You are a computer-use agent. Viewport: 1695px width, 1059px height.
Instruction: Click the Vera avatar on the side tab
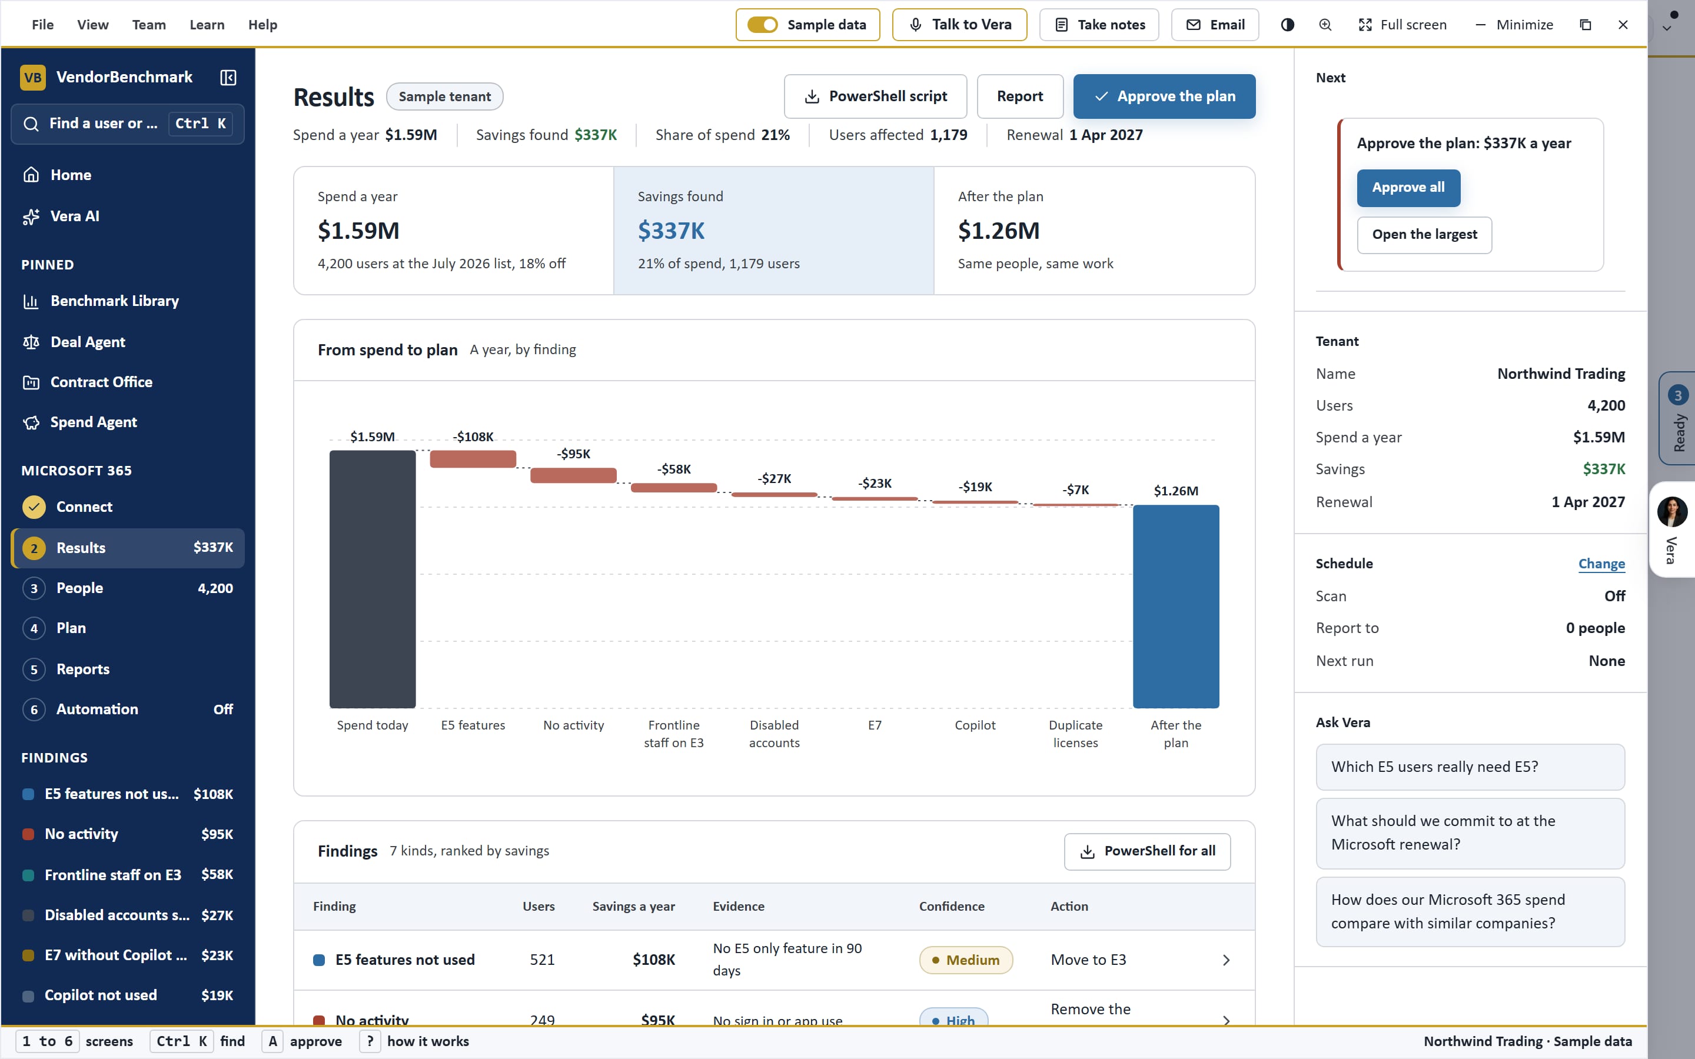point(1672,512)
